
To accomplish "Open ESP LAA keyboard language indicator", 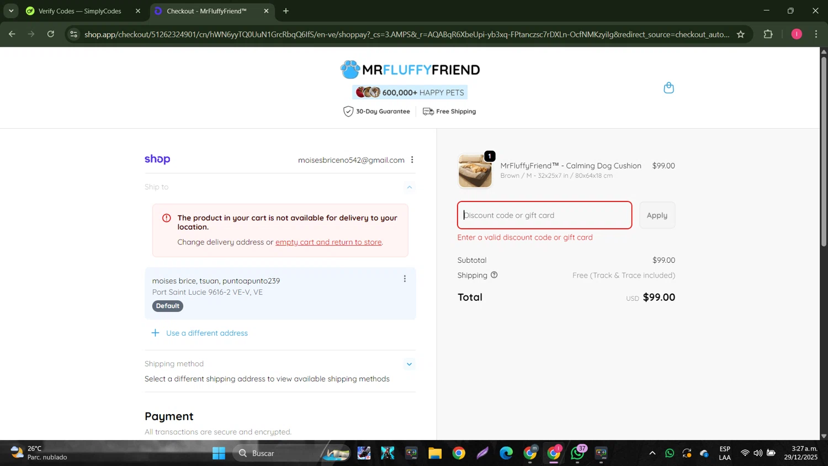I will [725, 453].
